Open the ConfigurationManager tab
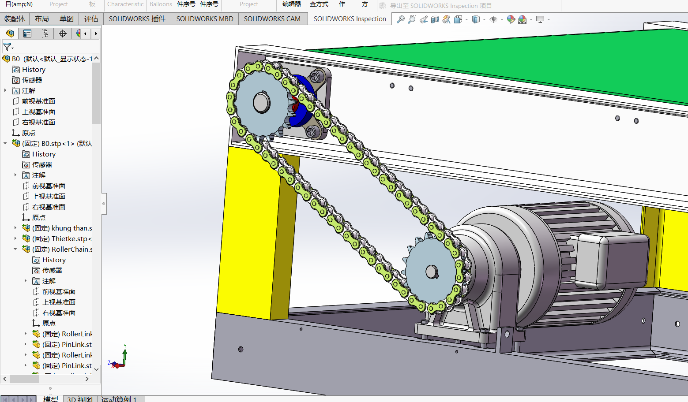Viewport: 688px width, 402px height. [x=45, y=33]
